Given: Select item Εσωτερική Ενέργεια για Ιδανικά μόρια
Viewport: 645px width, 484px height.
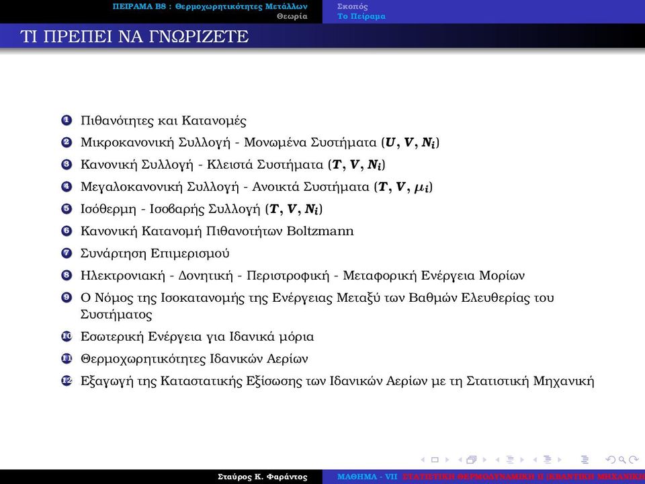Looking at the screenshot, I should [197, 337].
